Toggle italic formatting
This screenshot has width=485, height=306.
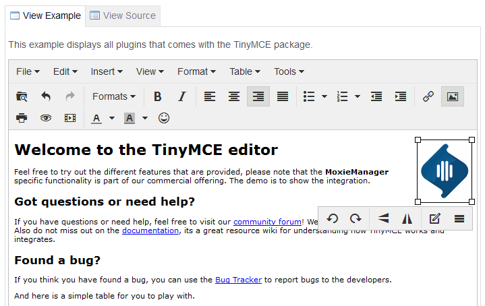click(182, 97)
